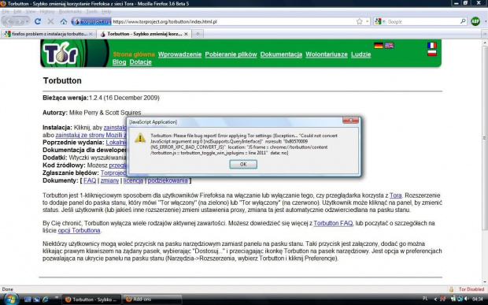Image resolution: width=488 pixels, height=305 pixels.
Task: Open the URL history dropdown arrow
Action: [x=368, y=21]
